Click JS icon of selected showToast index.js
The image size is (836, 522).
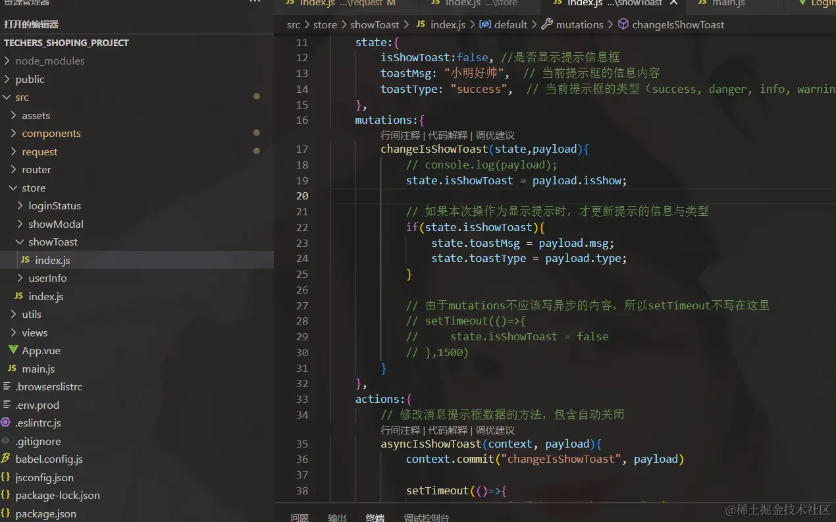25,260
